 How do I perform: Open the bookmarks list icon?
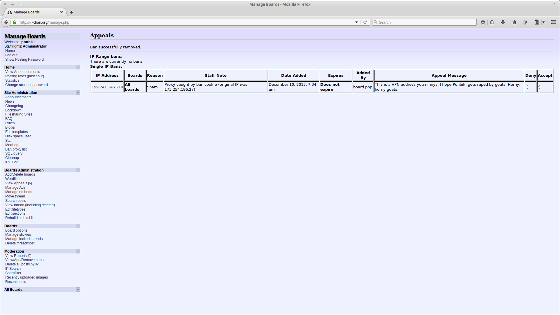(x=492, y=22)
